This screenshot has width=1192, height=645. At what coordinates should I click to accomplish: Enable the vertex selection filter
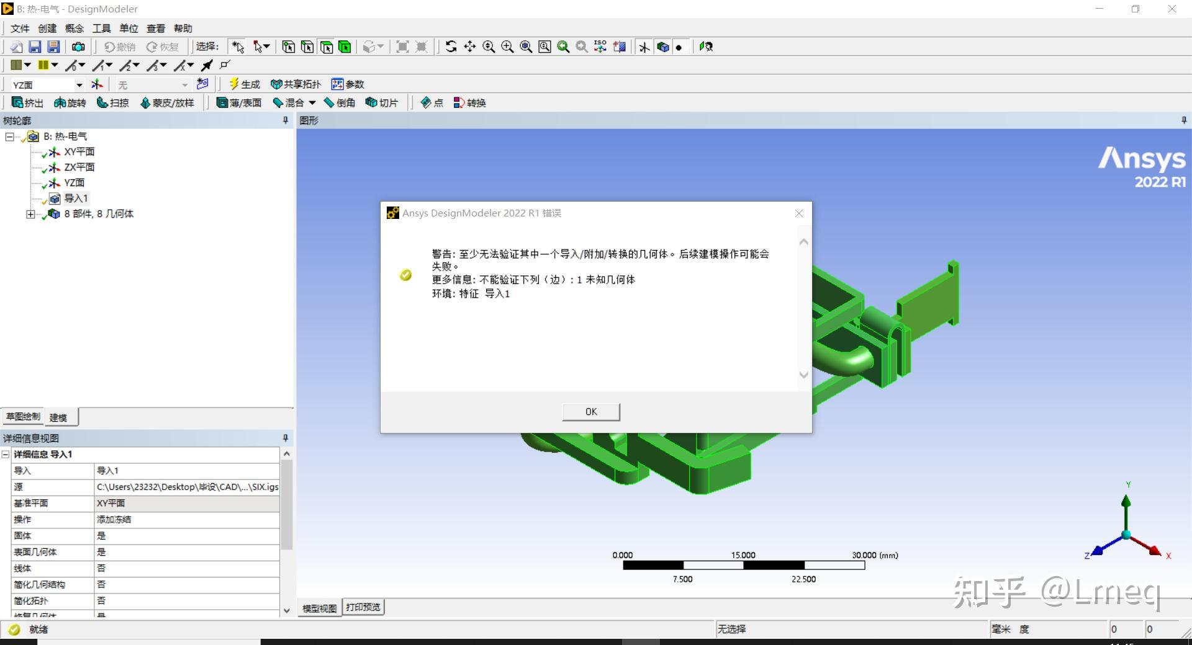pyautogui.click(x=289, y=47)
